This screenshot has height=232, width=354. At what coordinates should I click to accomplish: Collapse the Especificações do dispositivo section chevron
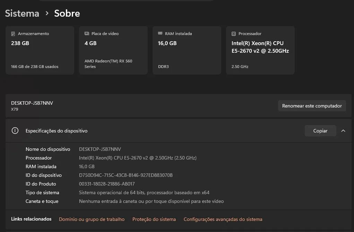pos(343,131)
